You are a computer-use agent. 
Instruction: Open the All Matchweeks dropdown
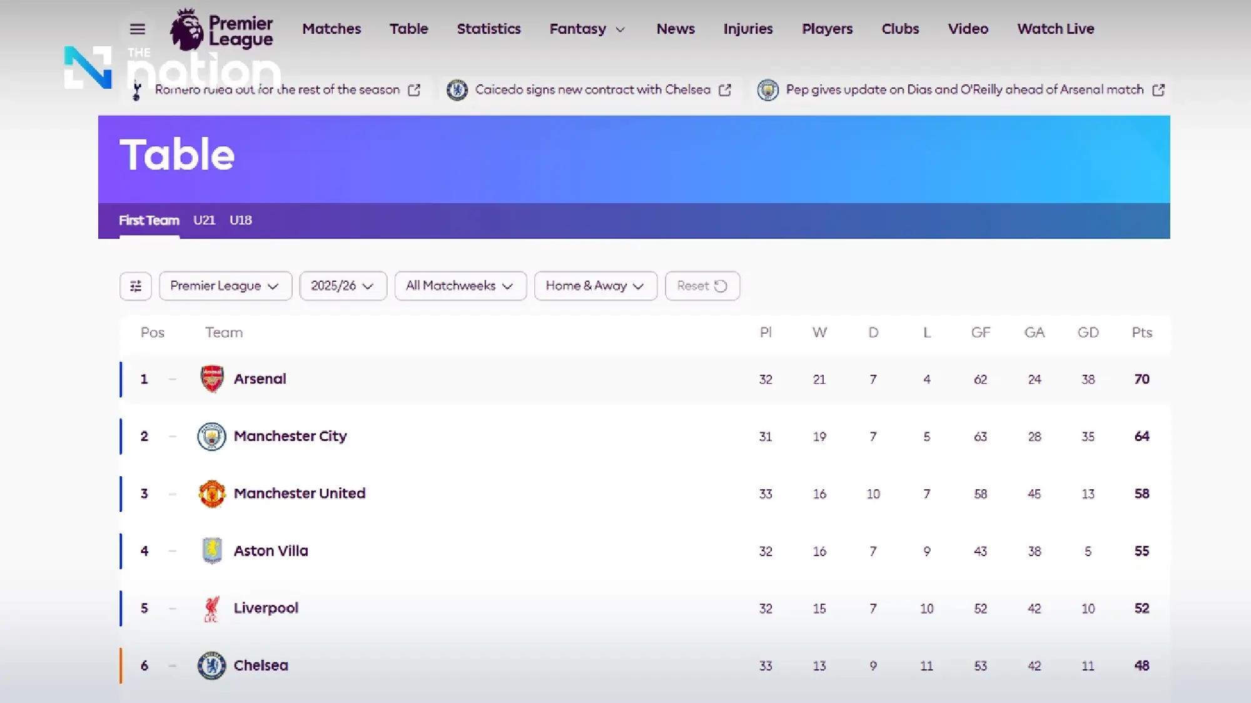pyautogui.click(x=460, y=286)
